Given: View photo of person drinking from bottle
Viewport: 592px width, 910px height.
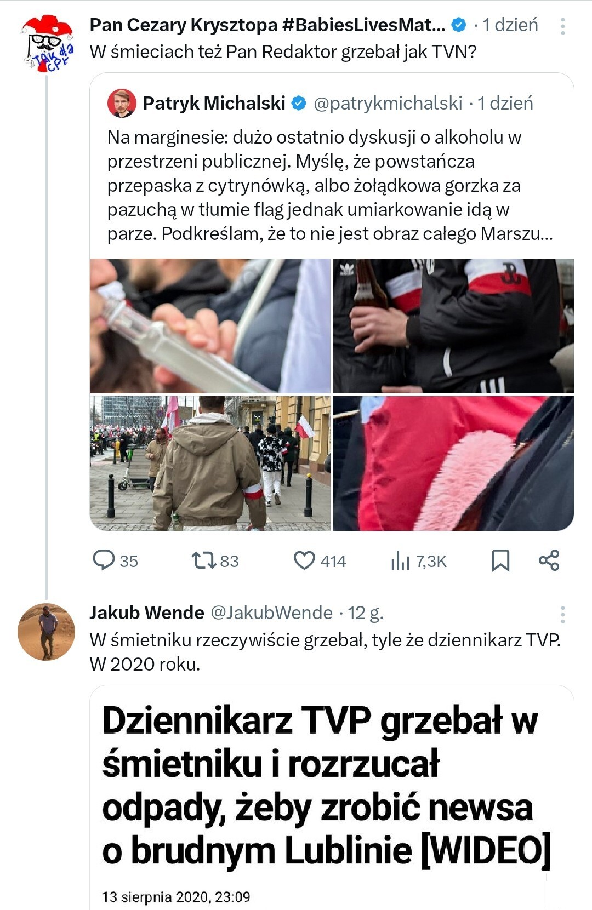Looking at the screenshot, I should tap(210, 325).
